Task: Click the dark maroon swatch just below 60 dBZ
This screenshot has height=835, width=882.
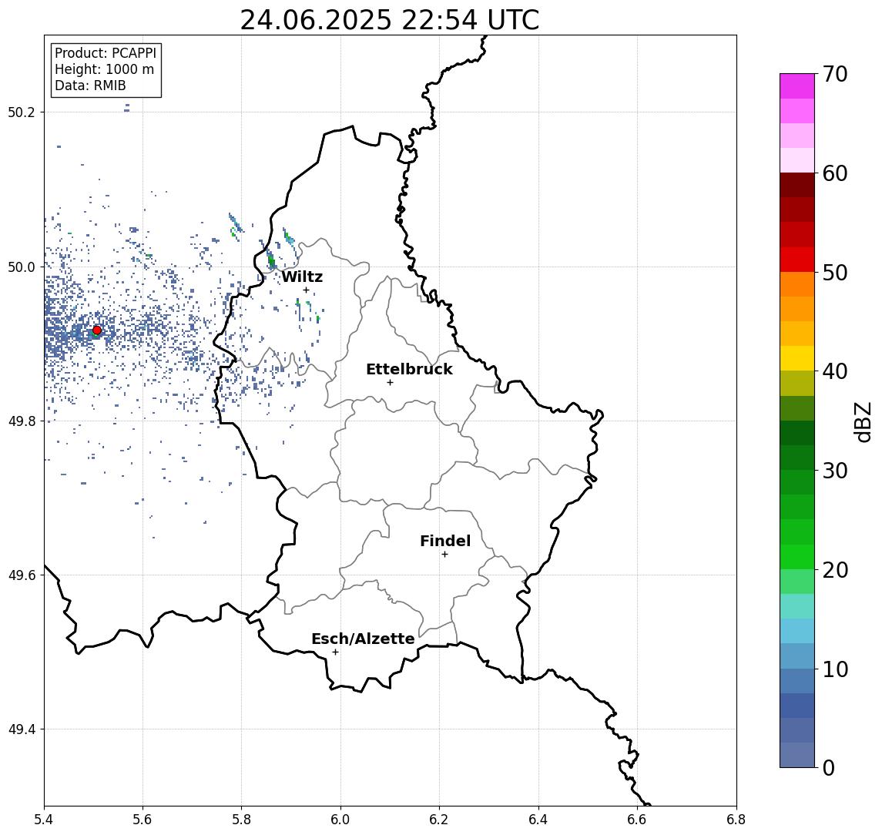Action: coord(797,186)
